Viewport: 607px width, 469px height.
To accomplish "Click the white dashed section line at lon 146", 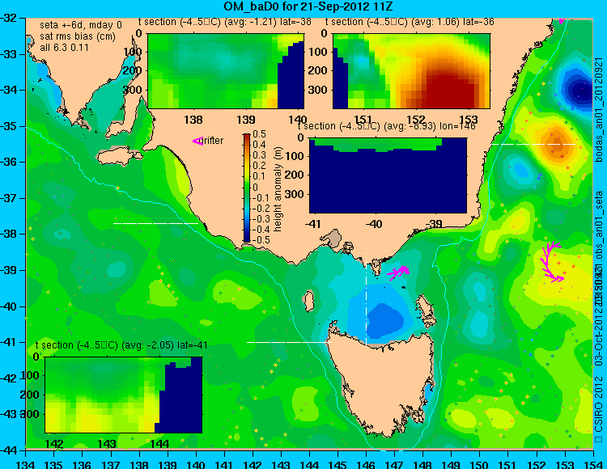I will click(366, 298).
